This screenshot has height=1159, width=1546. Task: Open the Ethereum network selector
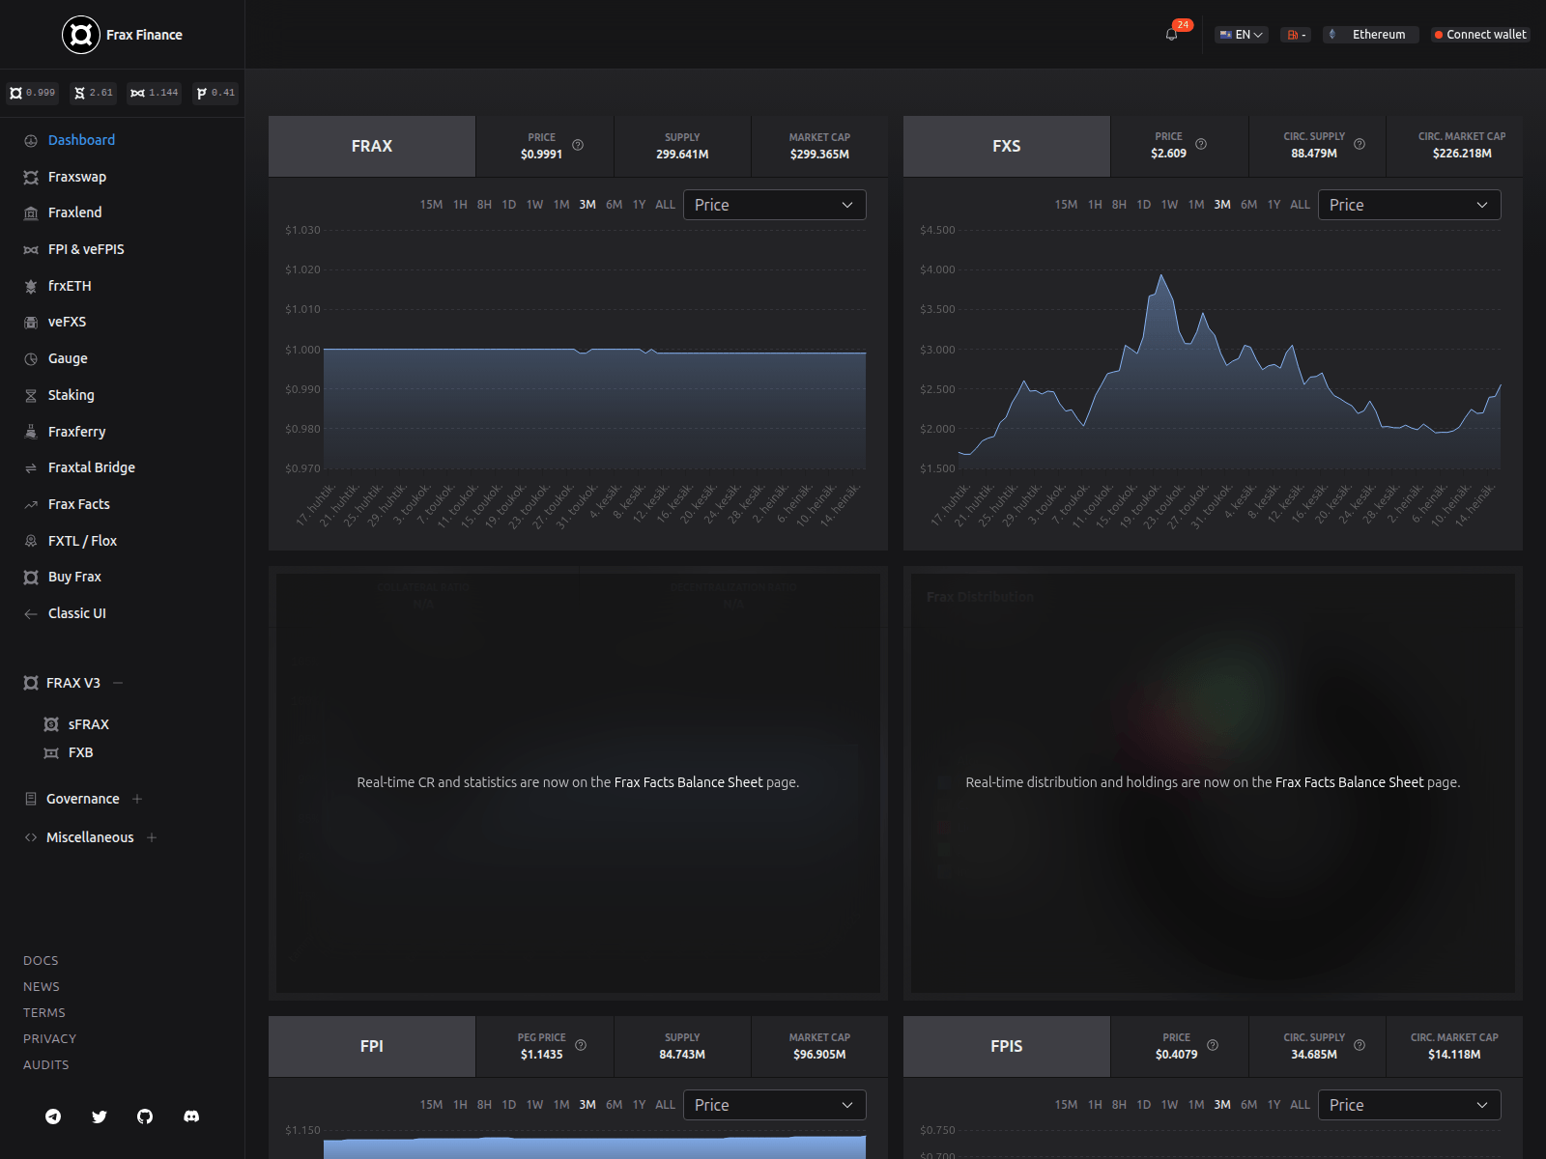[x=1371, y=35]
